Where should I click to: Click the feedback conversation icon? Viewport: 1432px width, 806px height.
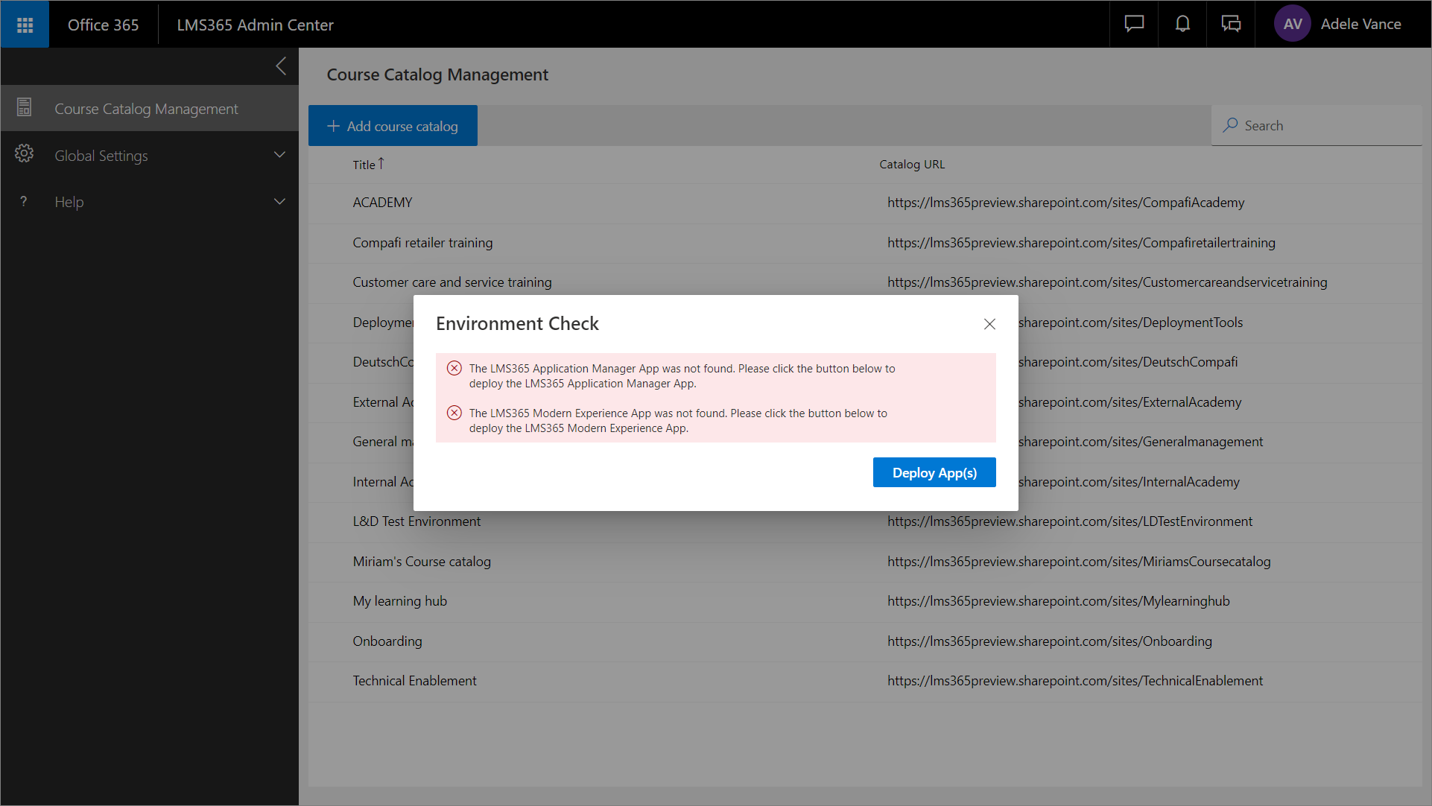point(1230,24)
